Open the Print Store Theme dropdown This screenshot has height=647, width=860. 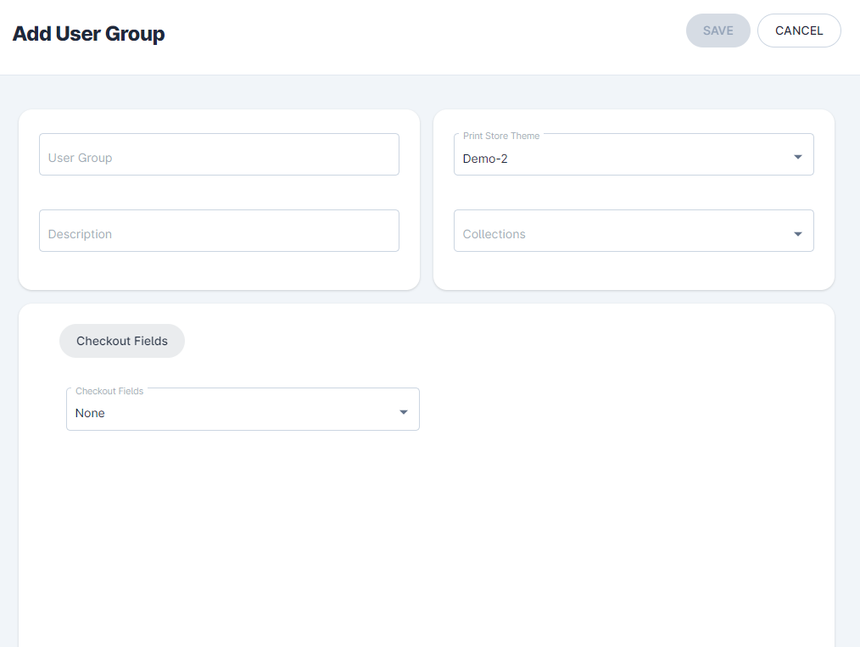(634, 154)
